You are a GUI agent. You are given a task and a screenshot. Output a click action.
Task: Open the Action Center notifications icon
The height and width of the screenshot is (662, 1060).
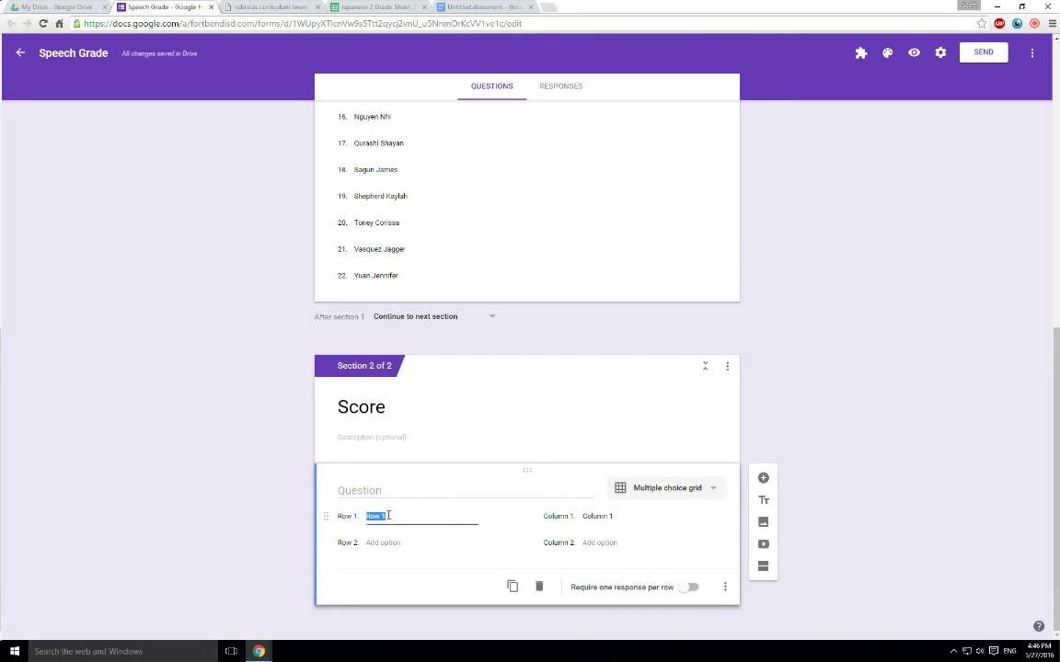click(x=994, y=652)
